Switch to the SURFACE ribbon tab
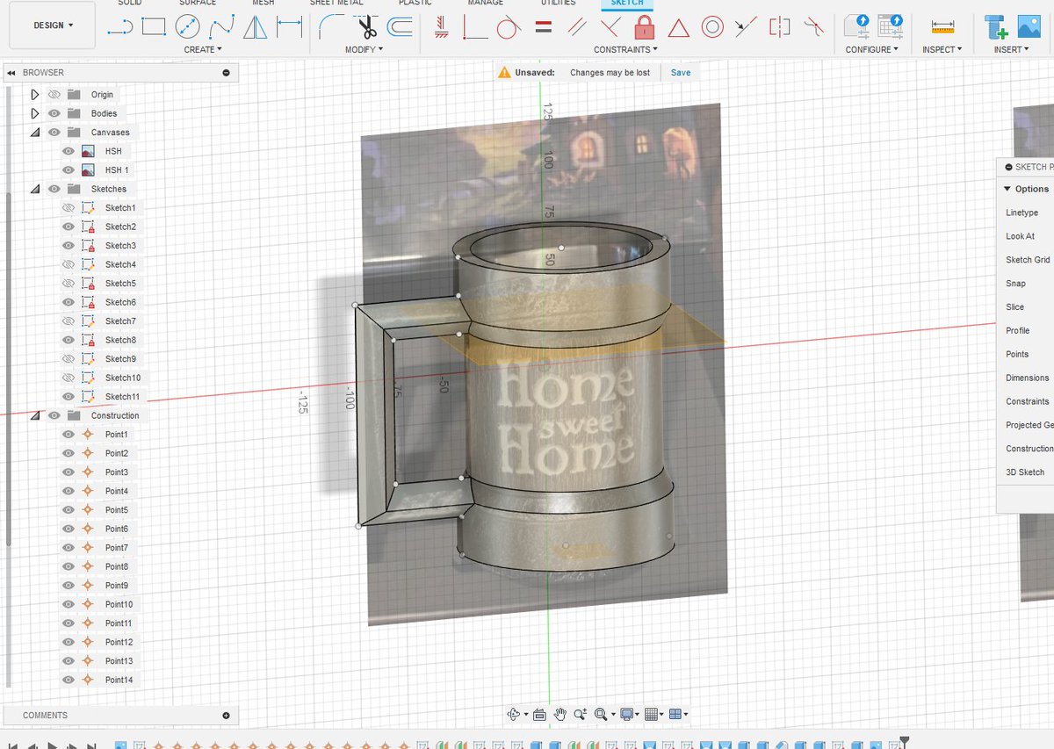Image resolution: width=1054 pixels, height=749 pixels. pyautogui.click(x=198, y=4)
